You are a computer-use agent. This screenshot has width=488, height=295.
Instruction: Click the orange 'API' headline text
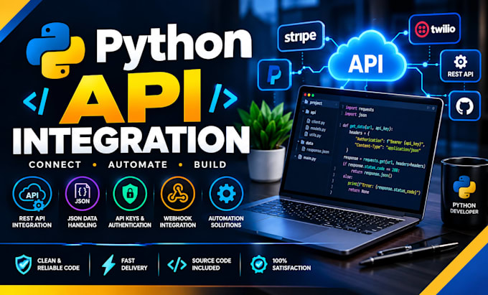(x=131, y=97)
